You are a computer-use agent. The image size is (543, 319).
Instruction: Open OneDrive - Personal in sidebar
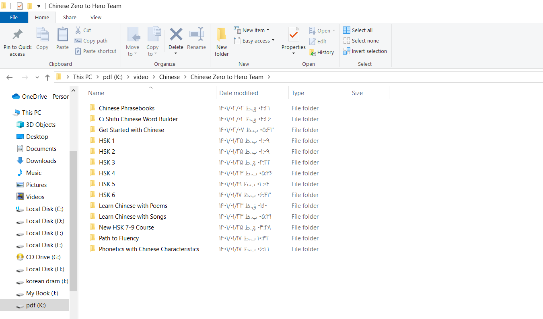pyautogui.click(x=41, y=97)
